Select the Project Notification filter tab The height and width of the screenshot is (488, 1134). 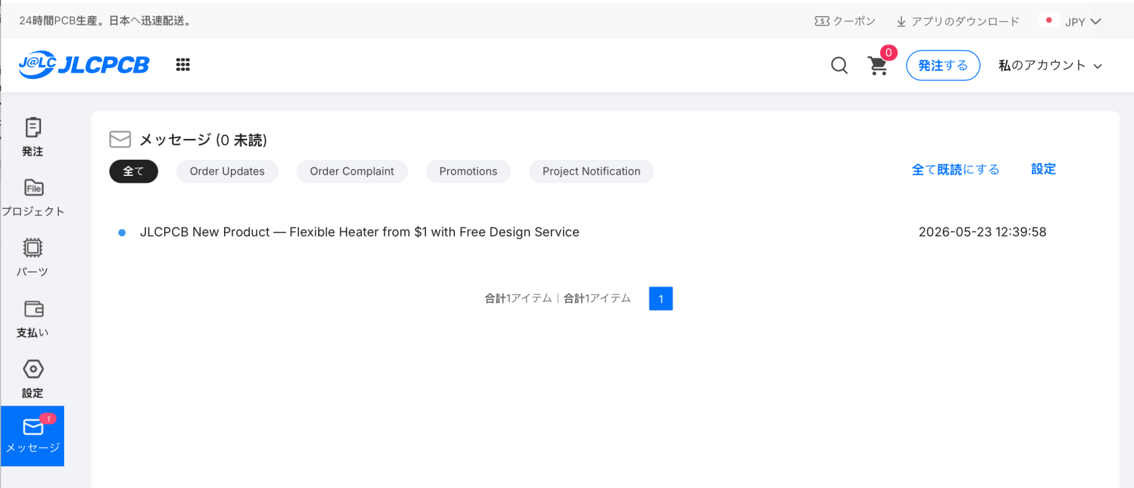(x=591, y=171)
